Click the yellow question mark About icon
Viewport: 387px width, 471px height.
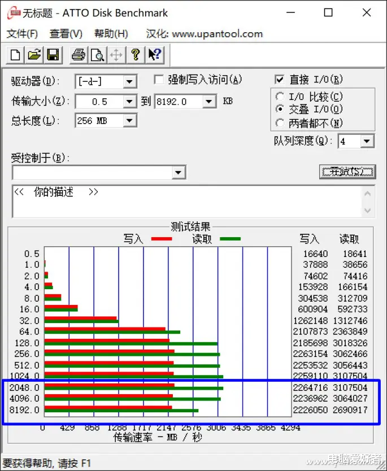(x=136, y=55)
